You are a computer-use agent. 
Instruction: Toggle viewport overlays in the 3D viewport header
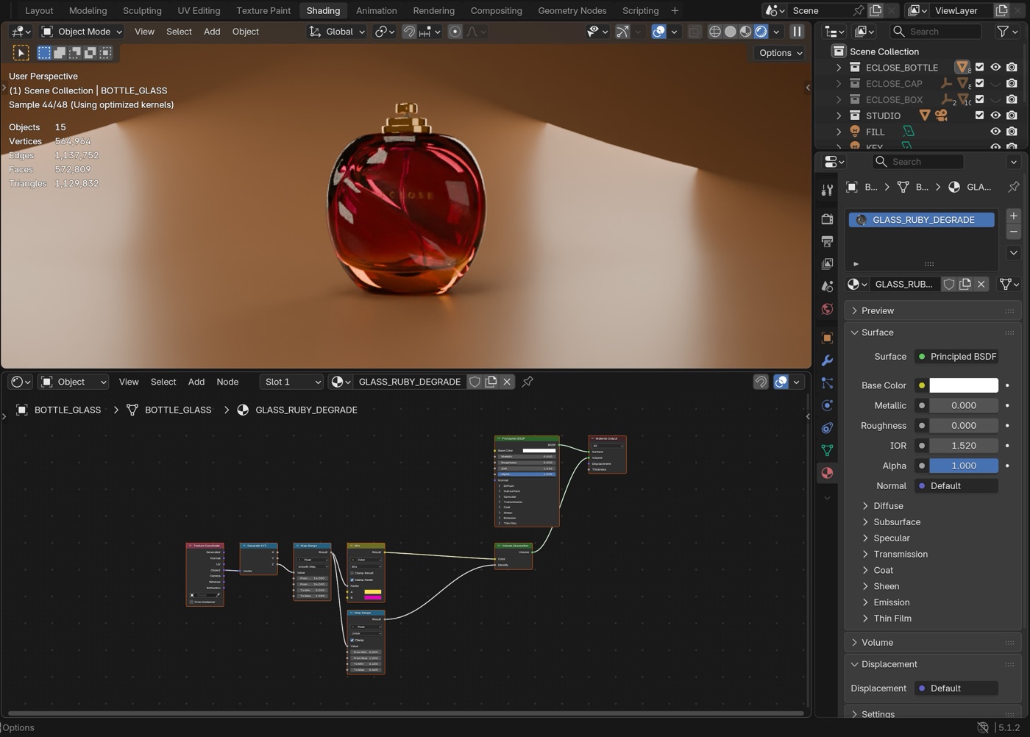click(x=658, y=32)
